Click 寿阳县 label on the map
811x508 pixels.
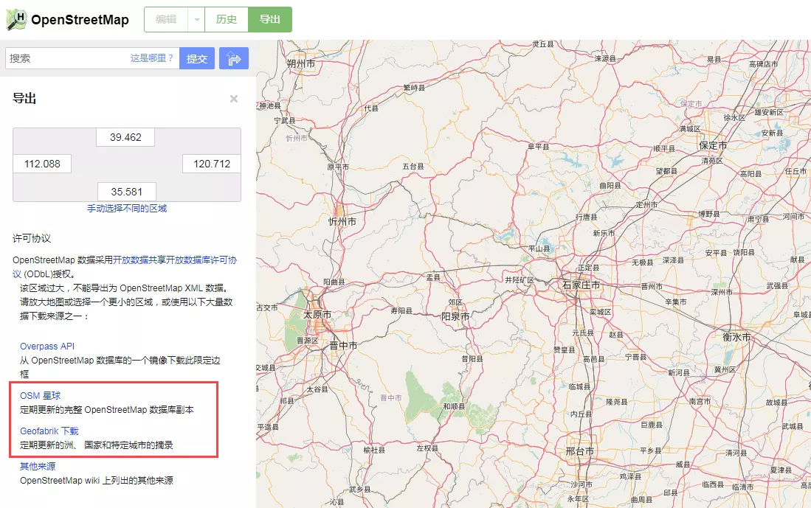tap(402, 310)
